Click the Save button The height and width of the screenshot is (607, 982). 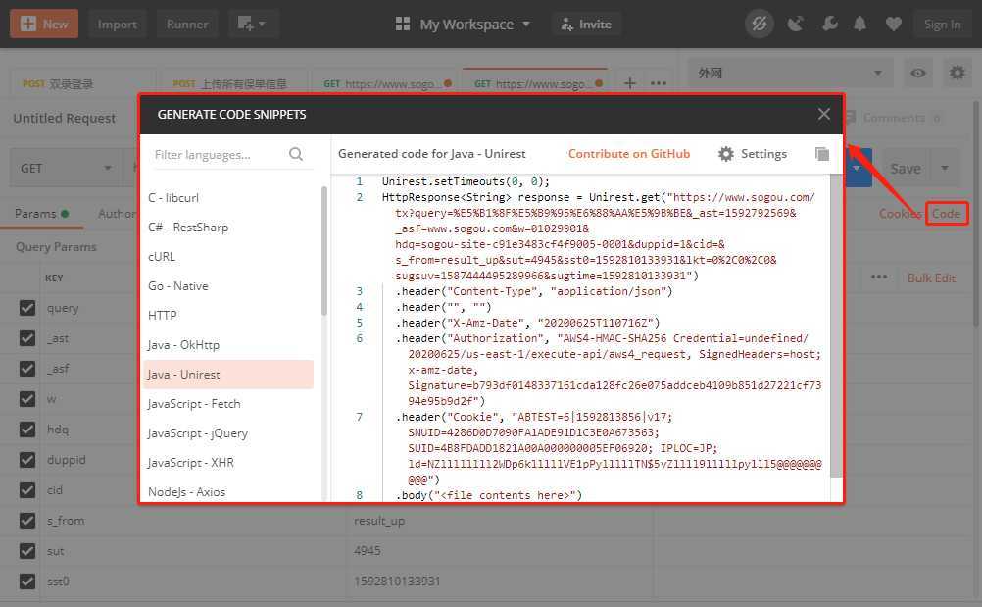[906, 168]
